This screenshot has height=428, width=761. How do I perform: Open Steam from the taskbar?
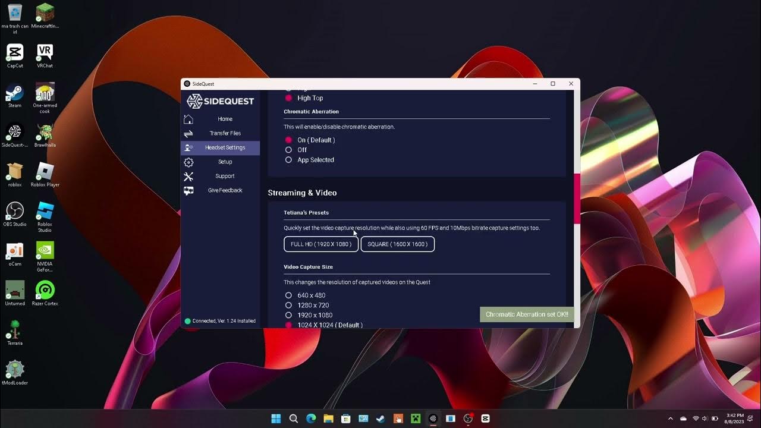point(380,418)
